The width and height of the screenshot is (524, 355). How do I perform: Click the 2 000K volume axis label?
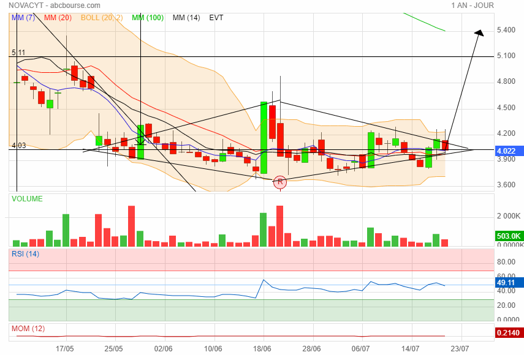pyautogui.click(x=509, y=216)
